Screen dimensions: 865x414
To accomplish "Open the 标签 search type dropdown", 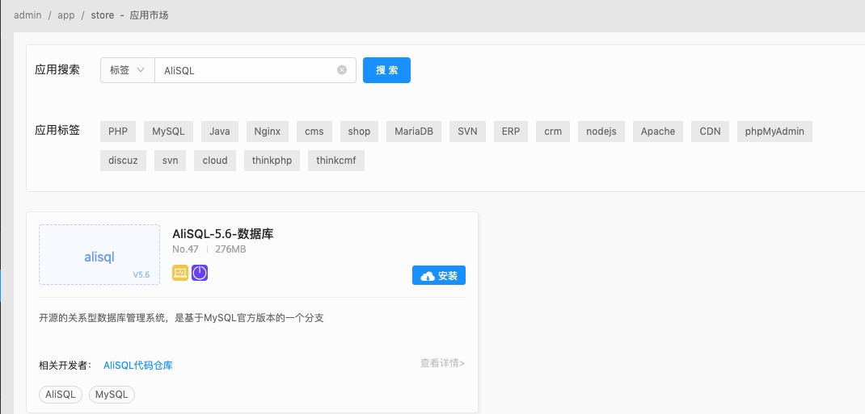I will point(128,70).
